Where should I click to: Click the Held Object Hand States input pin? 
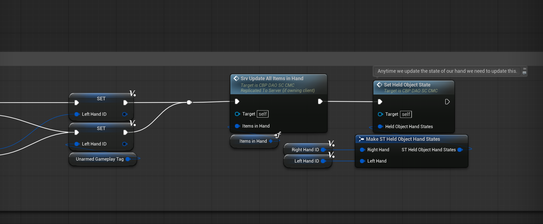(x=380, y=127)
